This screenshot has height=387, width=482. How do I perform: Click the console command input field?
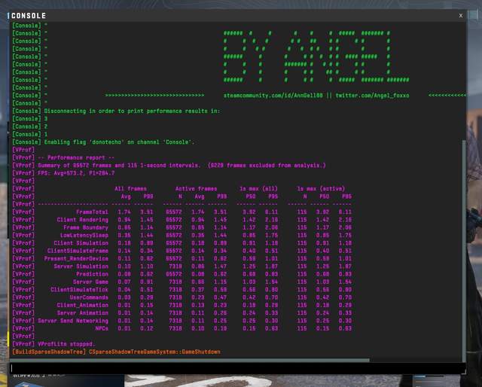[226, 369]
